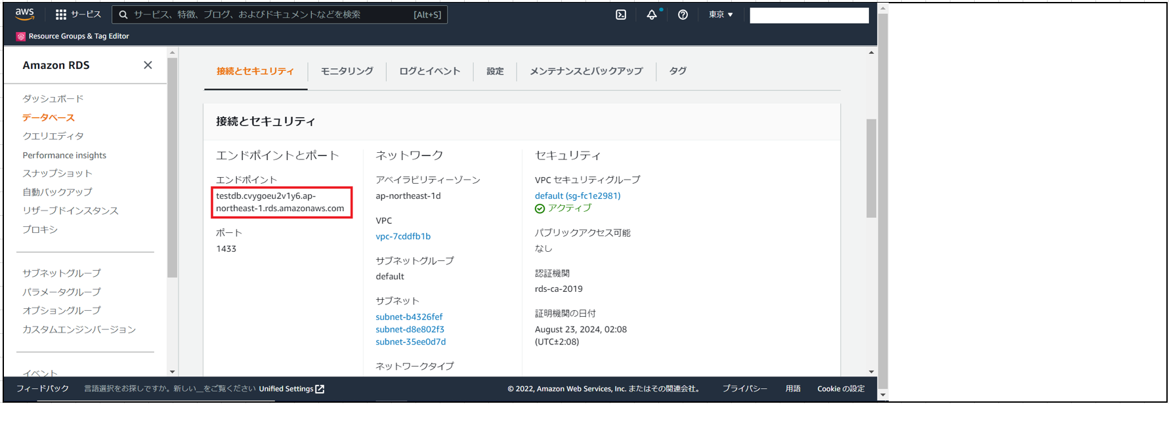The width and height of the screenshot is (1169, 425).
Task: Open オプショングループ in sidebar
Action: click(x=62, y=310)
